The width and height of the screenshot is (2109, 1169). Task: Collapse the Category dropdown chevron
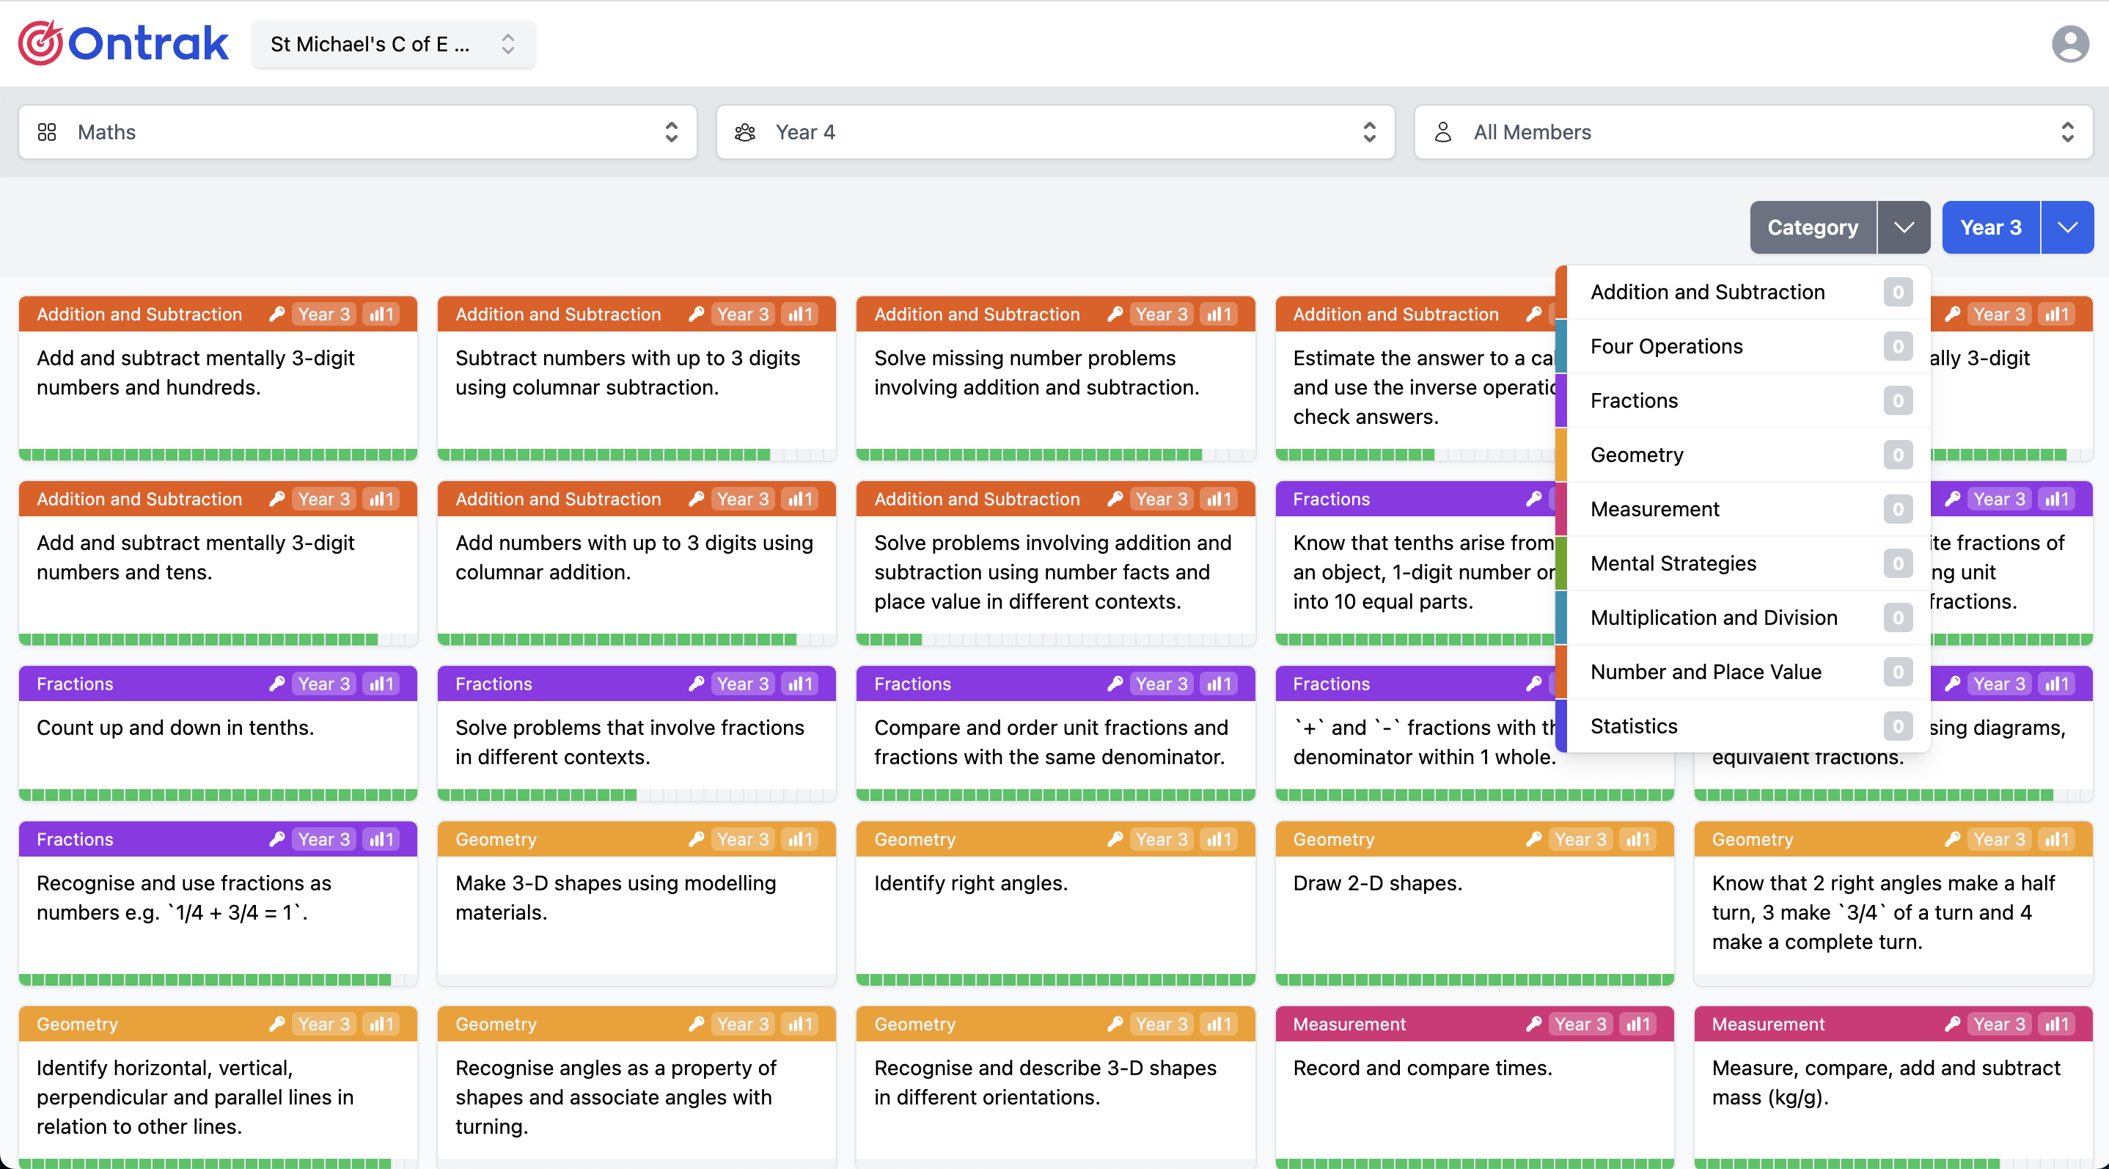(x=1904, y=227)
